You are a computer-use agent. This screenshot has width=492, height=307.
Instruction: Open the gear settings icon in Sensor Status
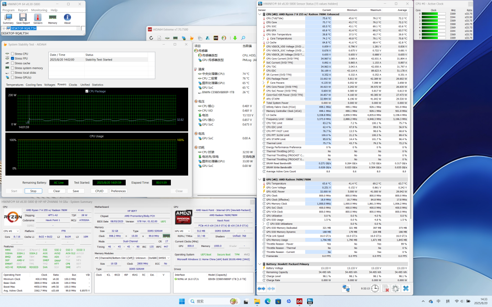click(395, 288)
